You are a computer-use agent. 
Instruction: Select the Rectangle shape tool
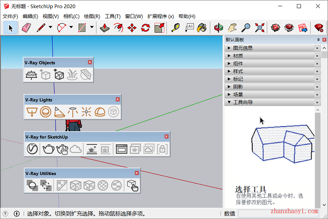pyautogui.click(x=82, y=27)
